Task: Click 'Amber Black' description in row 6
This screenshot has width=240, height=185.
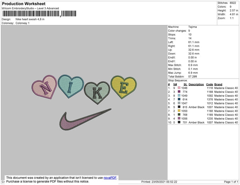Action: click(196, 107)
